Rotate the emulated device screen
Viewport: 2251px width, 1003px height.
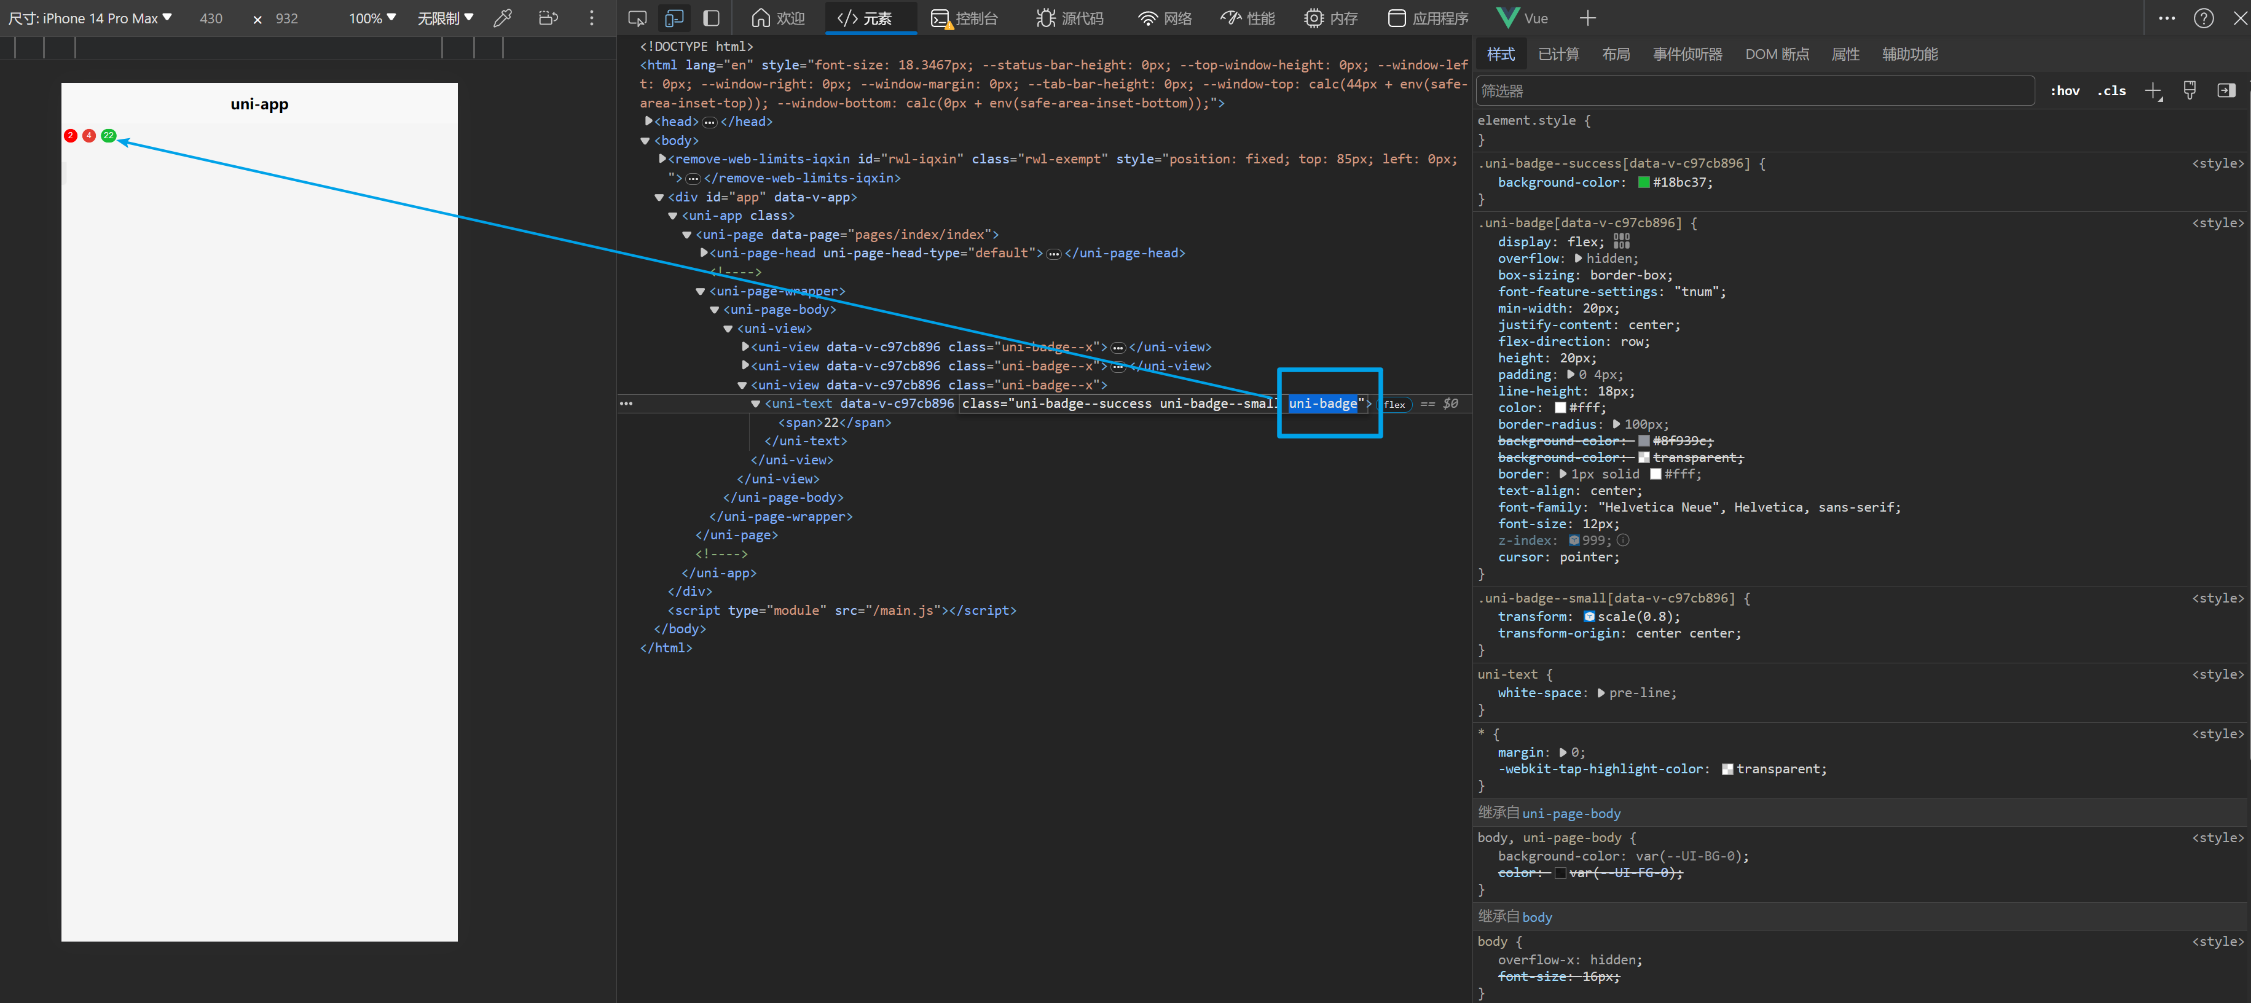[548, 18]
